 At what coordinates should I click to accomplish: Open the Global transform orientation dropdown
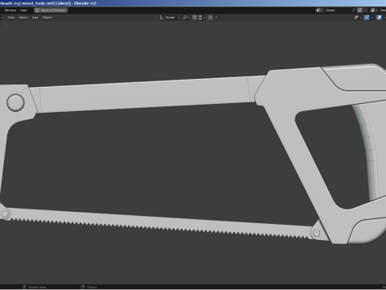(x=170, y=18)
